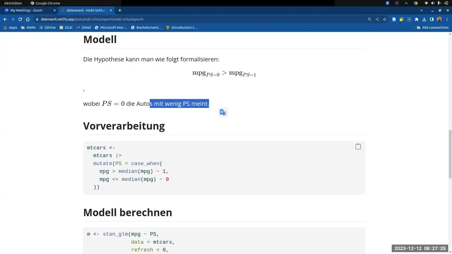Image resolution: width=452 pixels, height=254 pixels.
Task: Click the code line 'data = mtcars,'
Action: [x=153, y=242]
